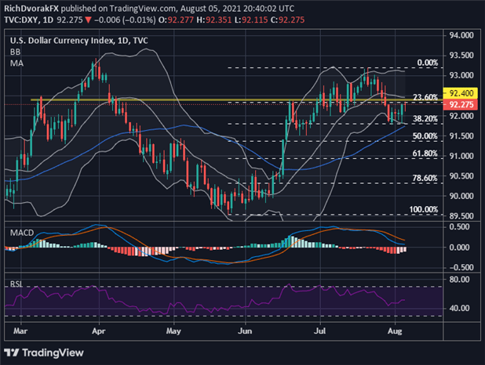Click the 91.500 price axis value
The height and width of the screenshot is (365, 485).
coord(461,136)
